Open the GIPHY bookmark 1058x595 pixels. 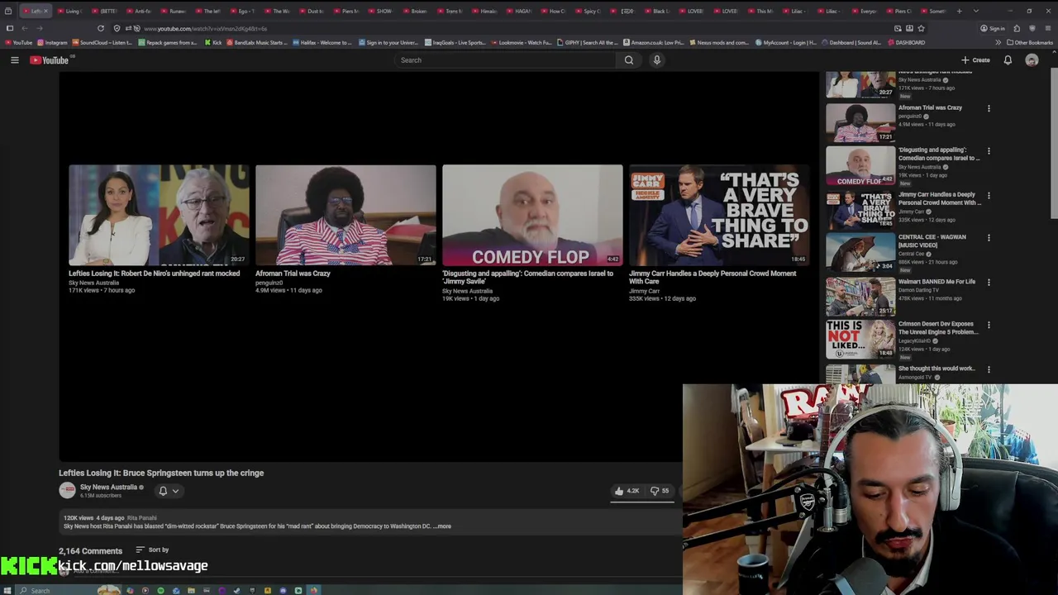tap(589, 42)
